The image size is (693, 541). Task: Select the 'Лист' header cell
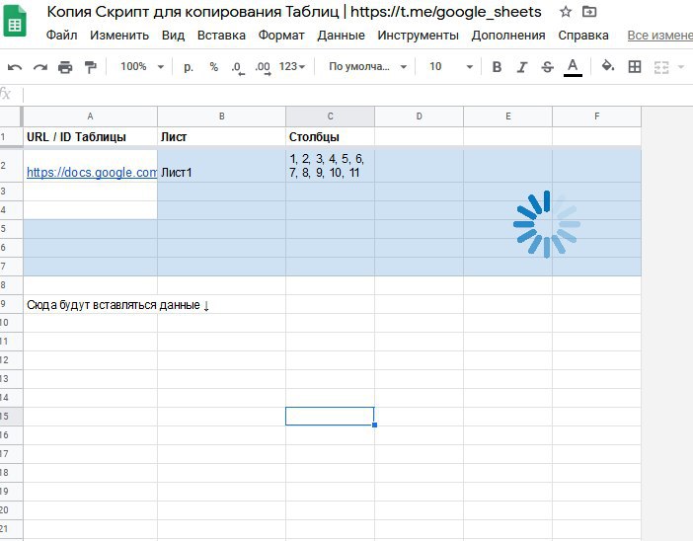[221, 136]
